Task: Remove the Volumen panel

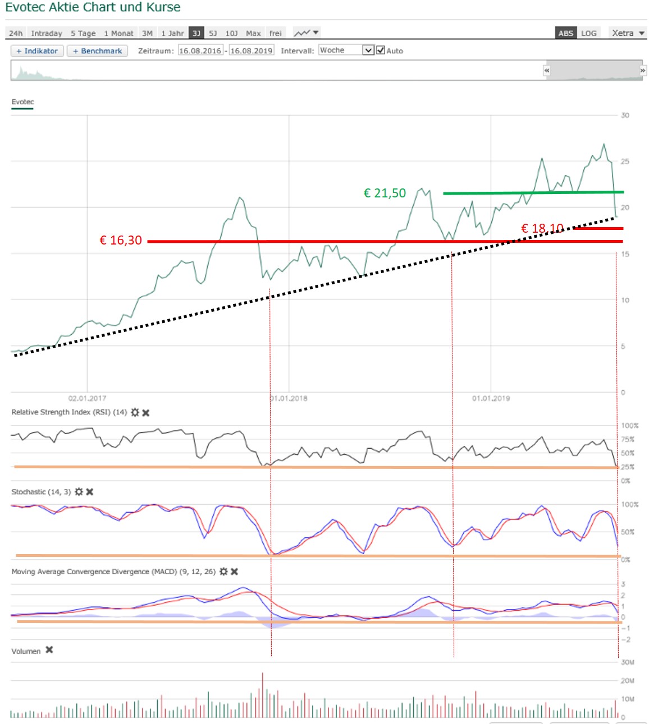Action: [x=49, y=650]
